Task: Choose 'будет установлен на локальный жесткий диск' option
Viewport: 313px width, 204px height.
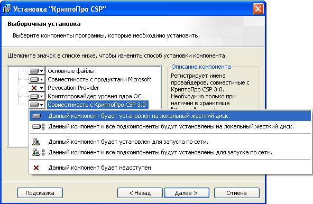Action: [x=170, y=116]
